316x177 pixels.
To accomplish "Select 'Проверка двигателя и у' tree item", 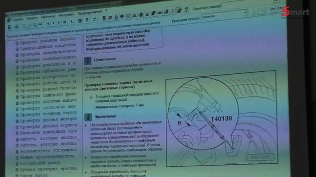I will point(46,65).
